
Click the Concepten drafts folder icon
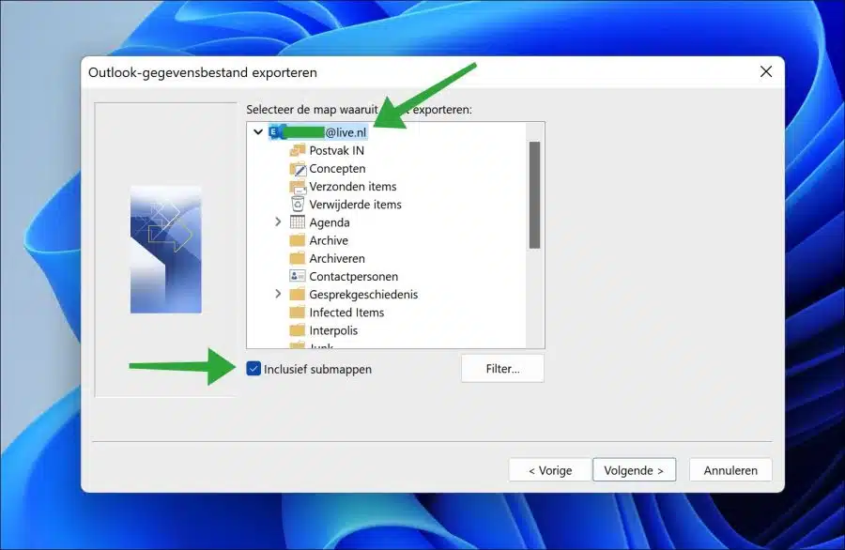(298, 169)
